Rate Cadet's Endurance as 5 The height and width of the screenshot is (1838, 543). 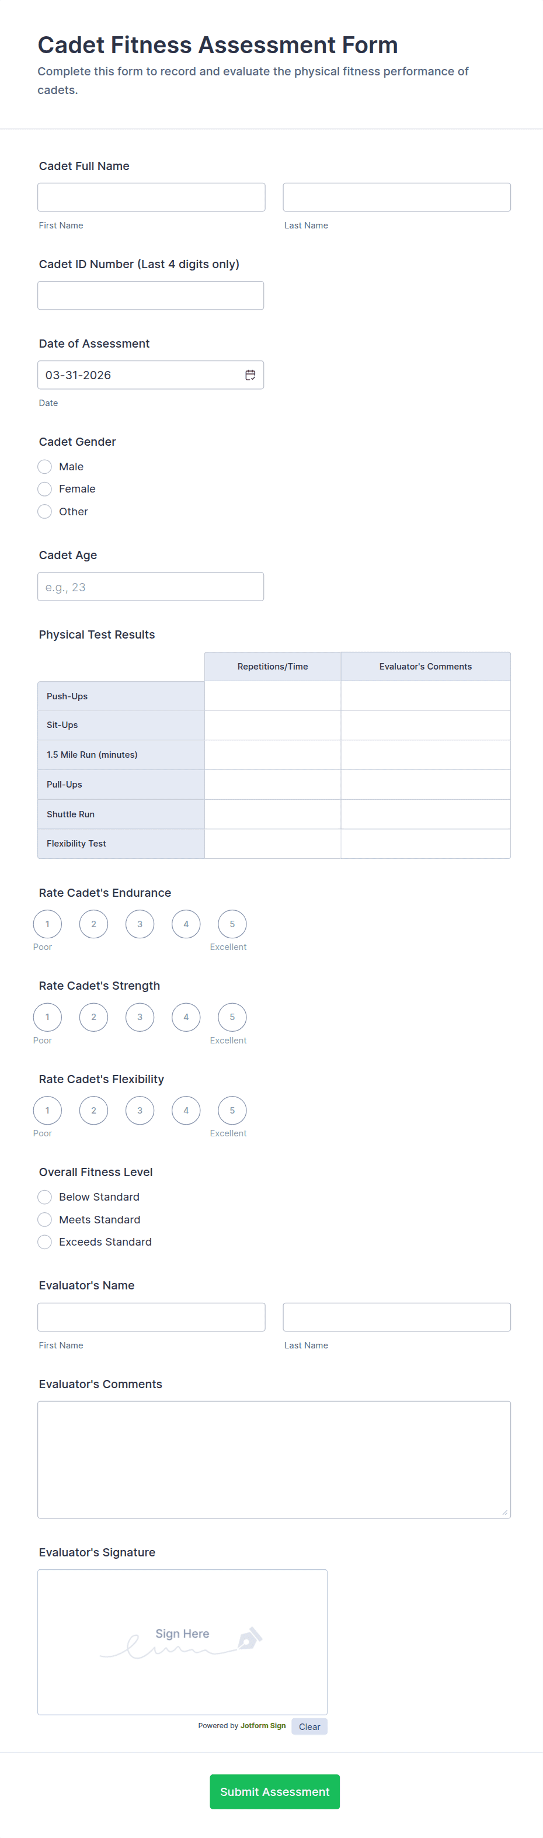tap(232, 924)
